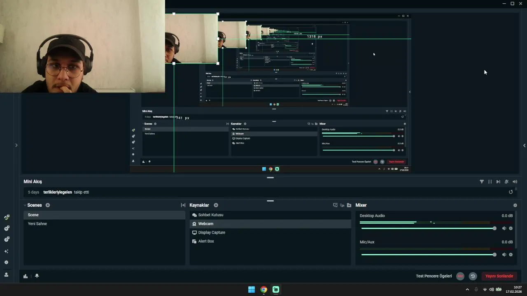Add a new source in Kaynaklar
The height and width of the screenshot is (296, 527).
point(216,205)
